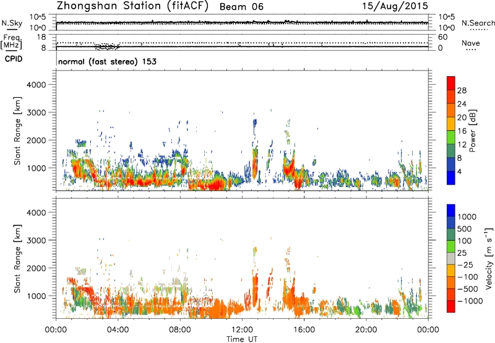Click the '12:00' time axis tick
This screenshot has height=343, width=495.
click(x=242, y=330)
